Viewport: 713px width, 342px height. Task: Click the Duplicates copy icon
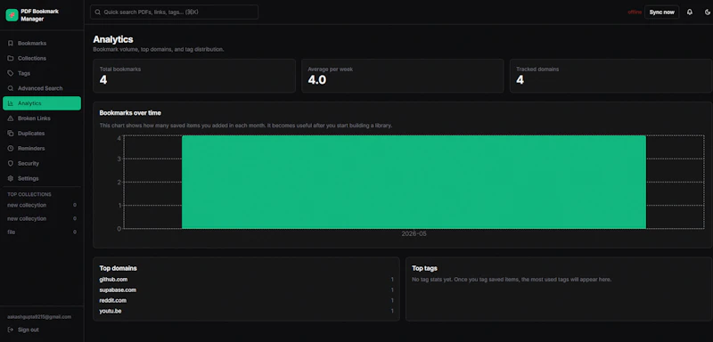pos(11,133)
